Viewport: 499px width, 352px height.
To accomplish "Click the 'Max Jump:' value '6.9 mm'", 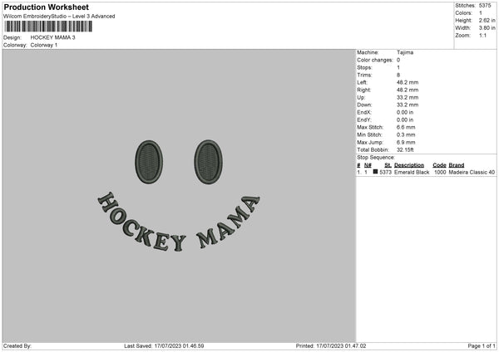I will (406, 143).
